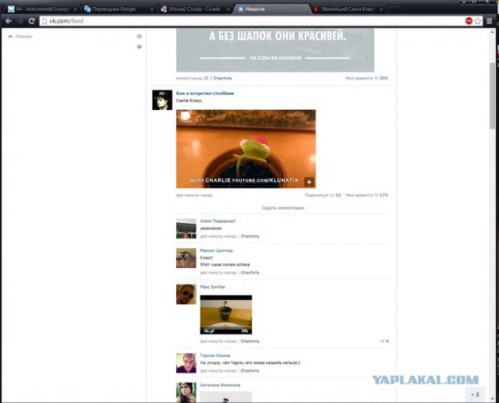Switch to (House) Cicada - Cicada tab
This screenshot has height=403, width=499.
[194, 9]
